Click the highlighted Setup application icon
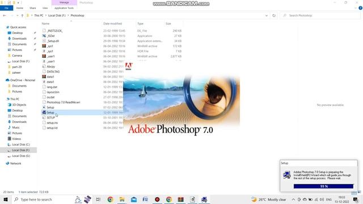Viewport: 363px width, 204px height. coord(44,112)
